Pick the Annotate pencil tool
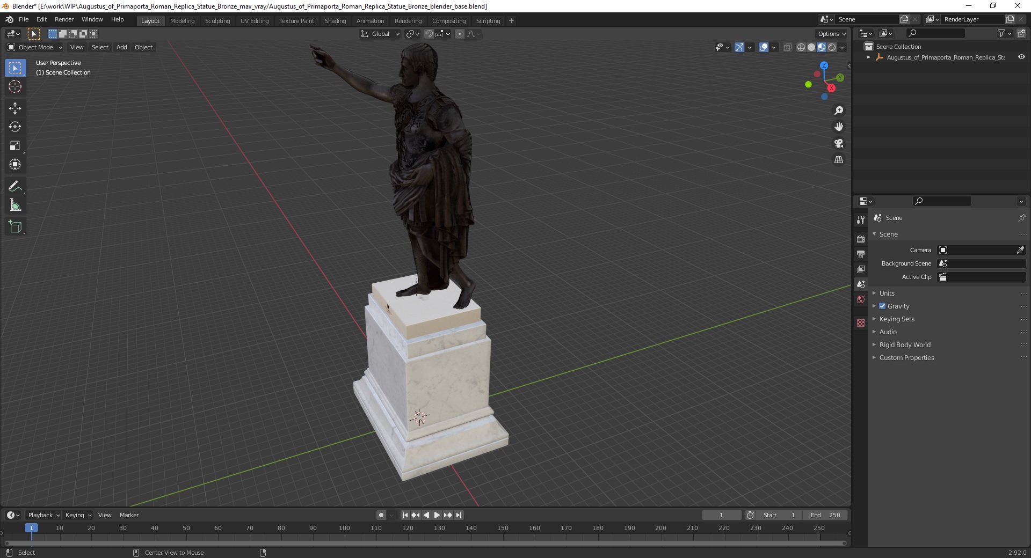This screenshot has height=558, width=1031. point(15,187)
